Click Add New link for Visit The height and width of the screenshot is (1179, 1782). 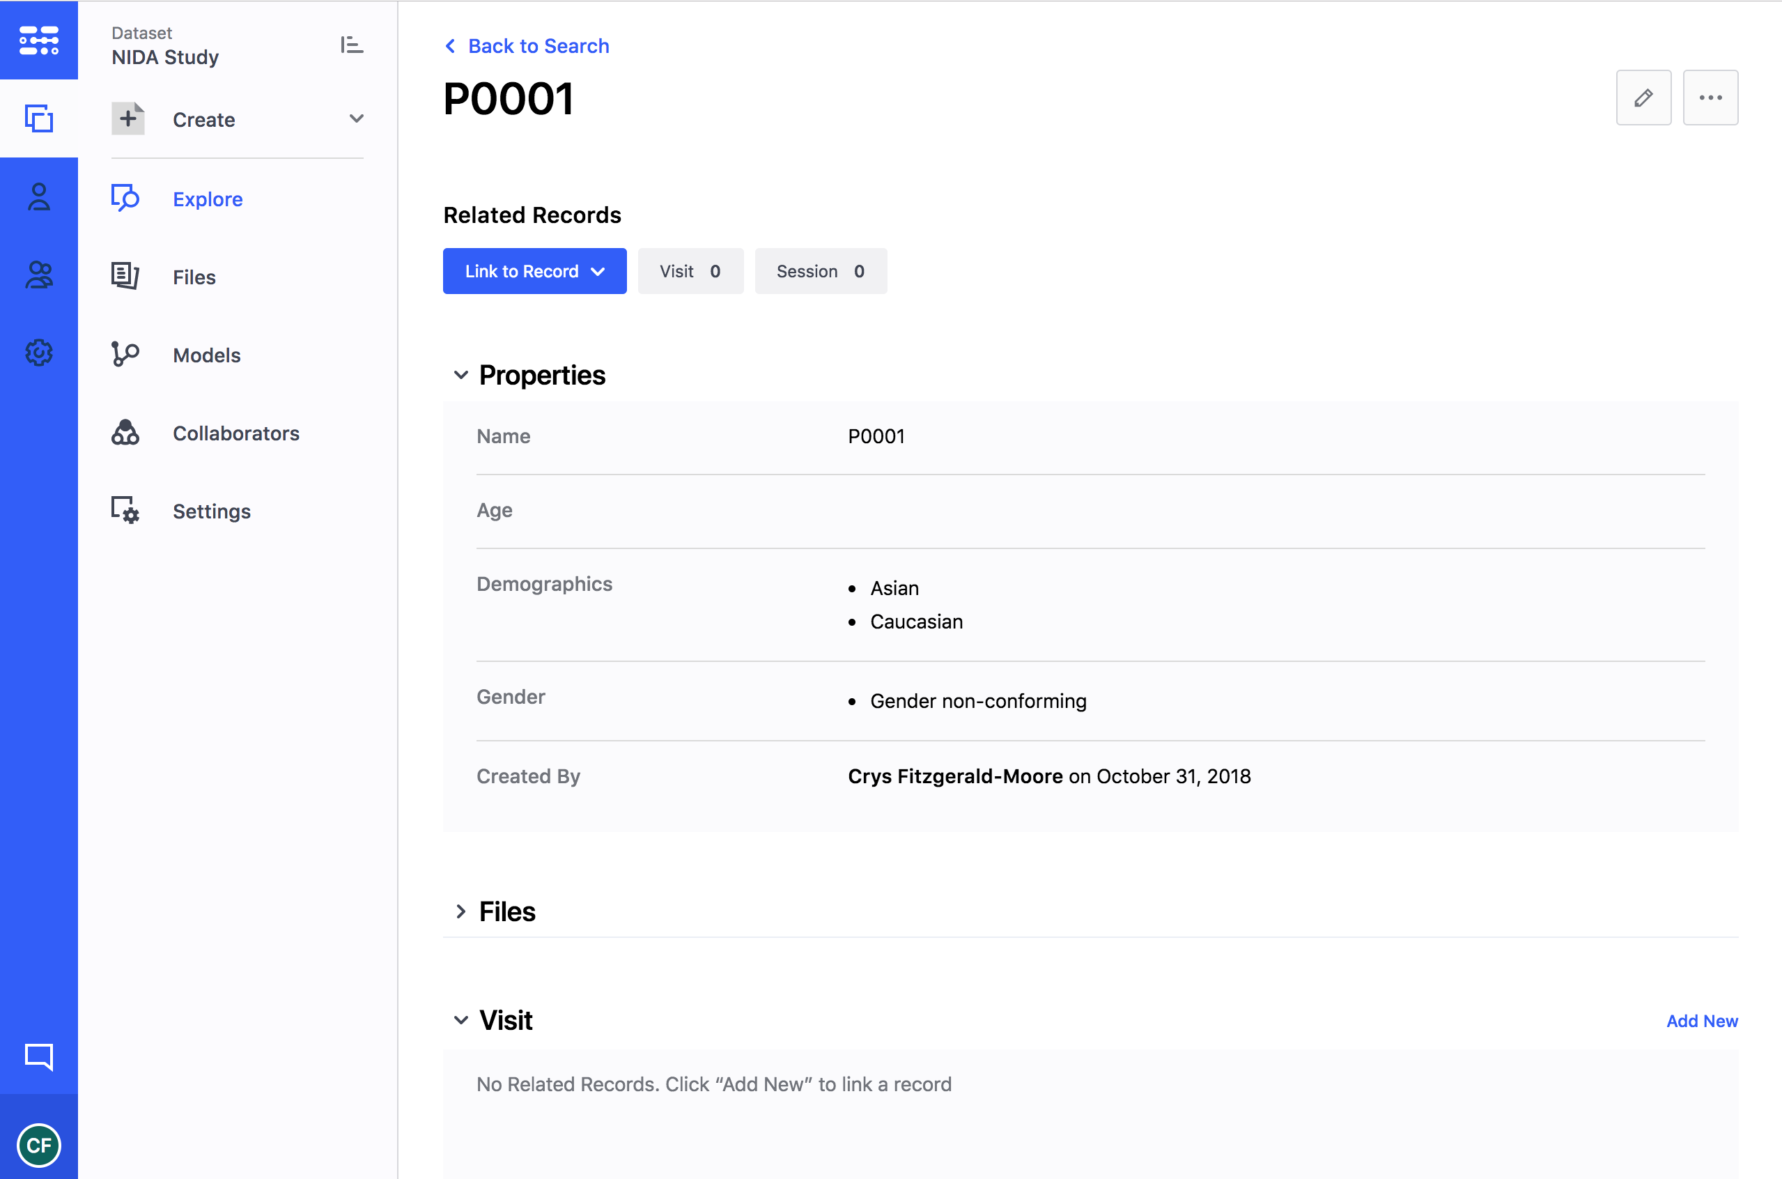tap(1702, 1021)
